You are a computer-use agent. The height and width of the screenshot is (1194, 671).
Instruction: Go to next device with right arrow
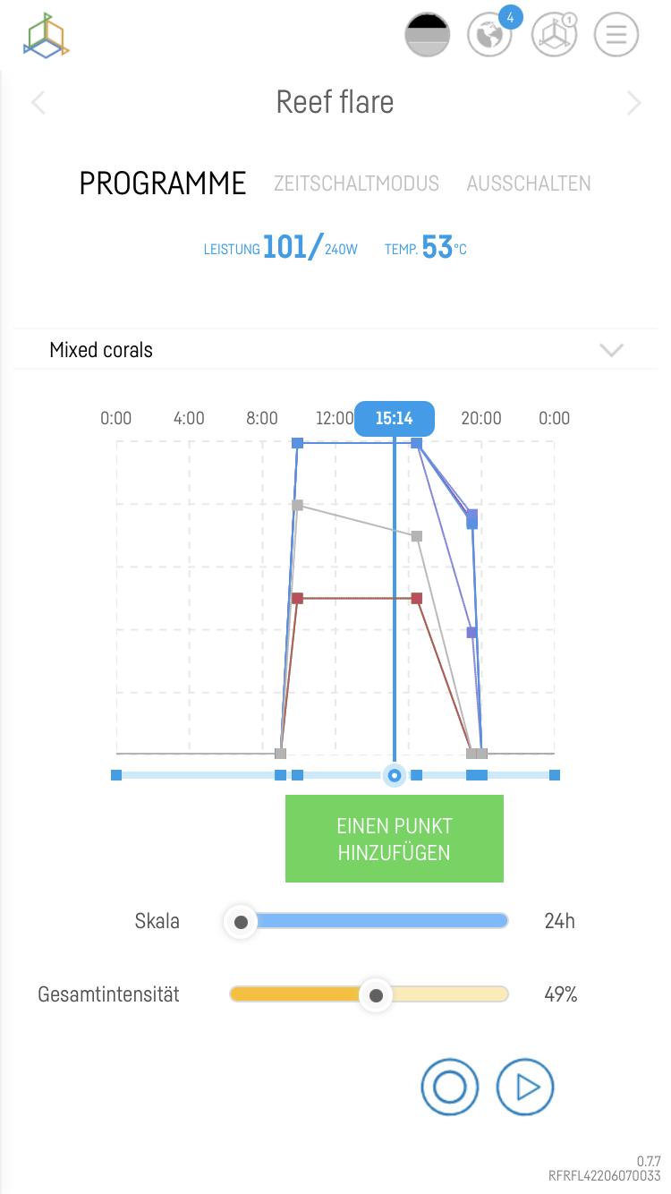click(634, 103)
